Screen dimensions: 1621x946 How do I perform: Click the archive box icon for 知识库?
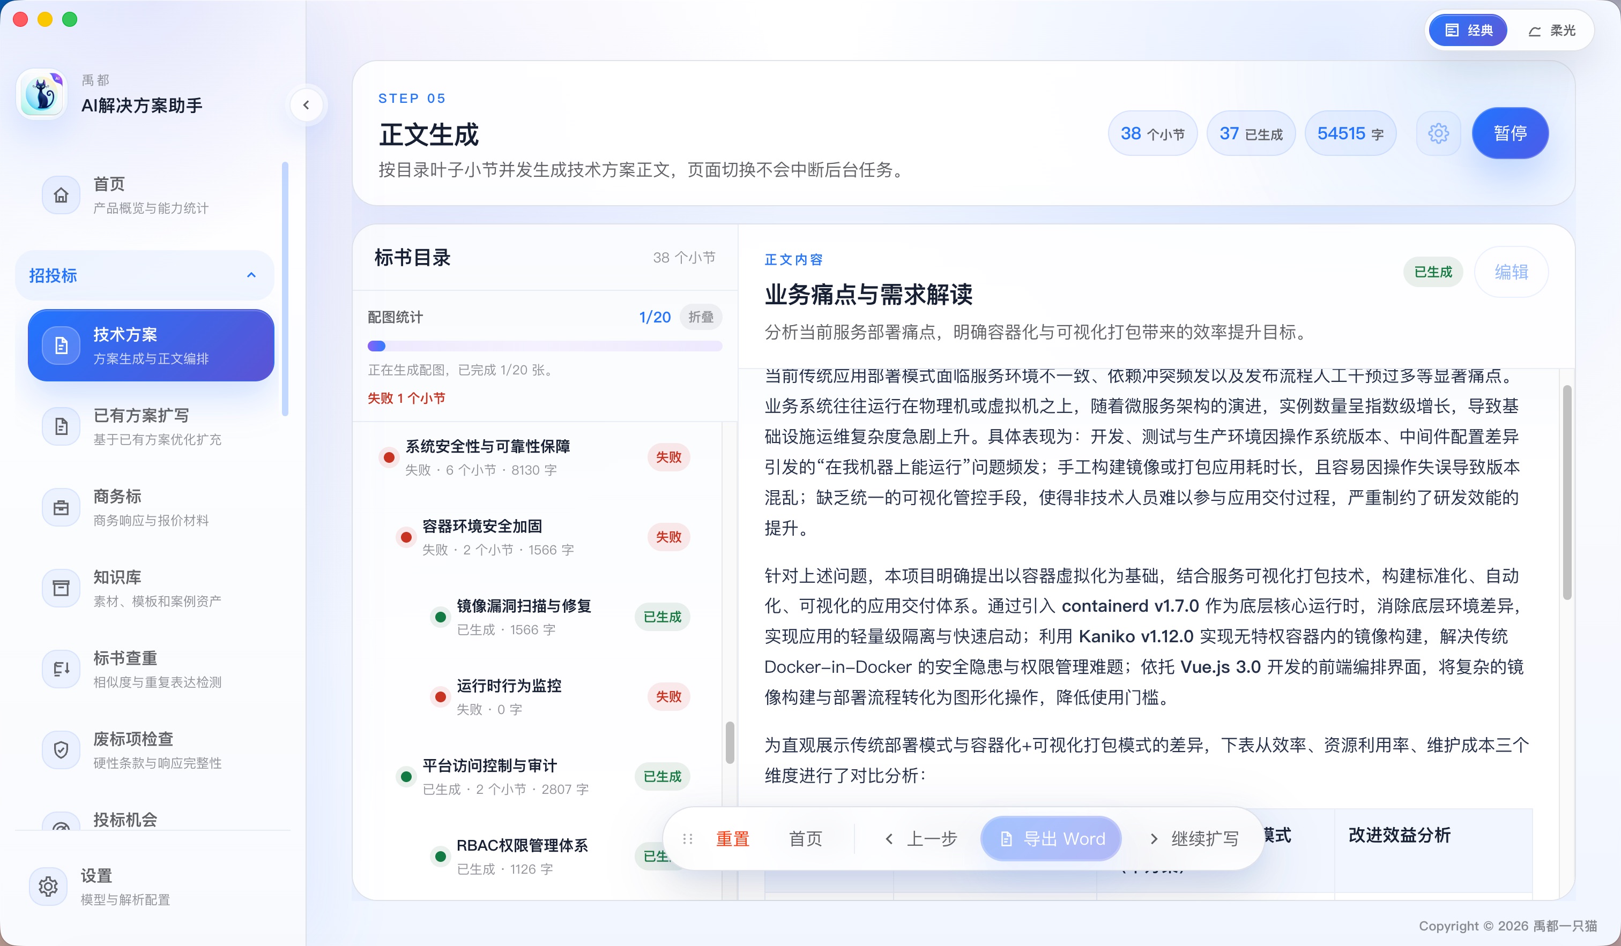[x=61, y=588]
